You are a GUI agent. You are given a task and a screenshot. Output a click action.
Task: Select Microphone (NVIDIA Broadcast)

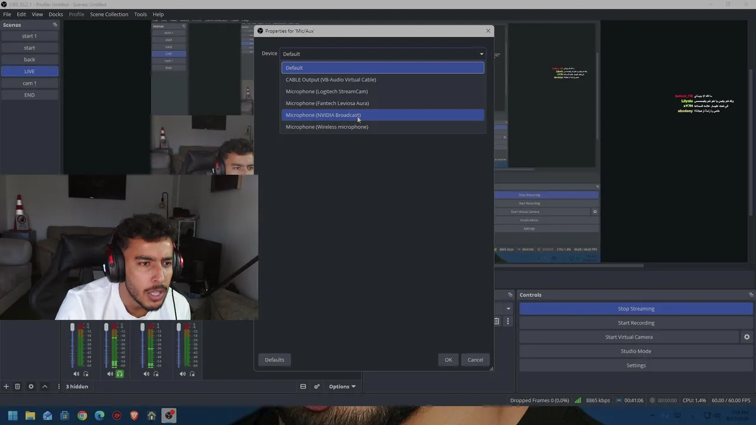383,115
